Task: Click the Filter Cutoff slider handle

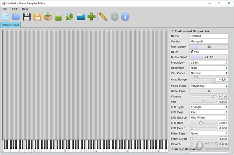Action: pos(191,139)
